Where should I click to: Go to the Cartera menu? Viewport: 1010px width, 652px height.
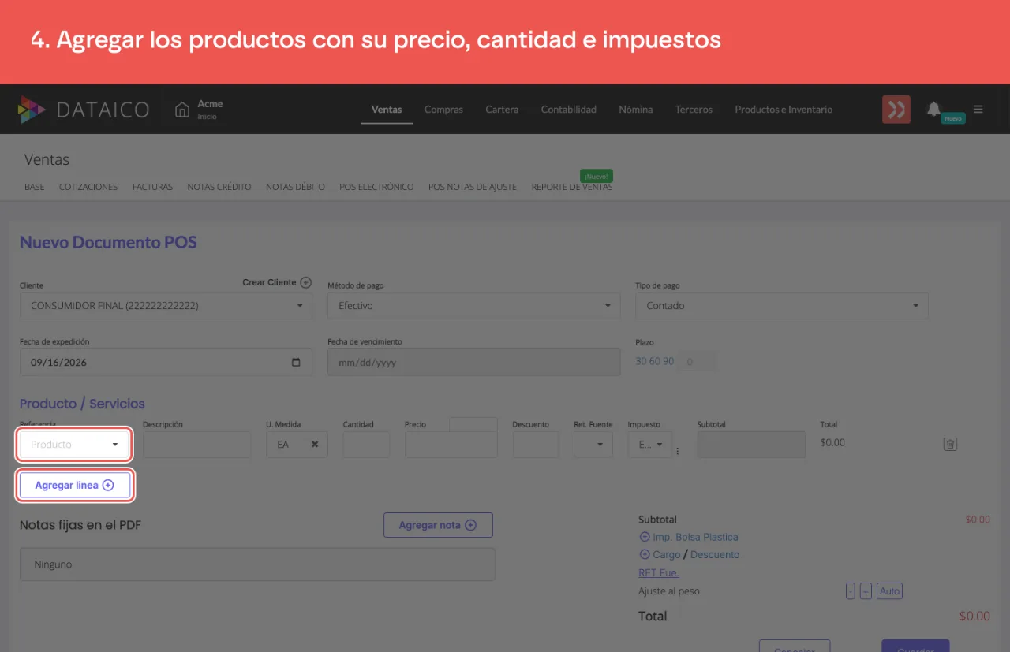tap(502, 110)
